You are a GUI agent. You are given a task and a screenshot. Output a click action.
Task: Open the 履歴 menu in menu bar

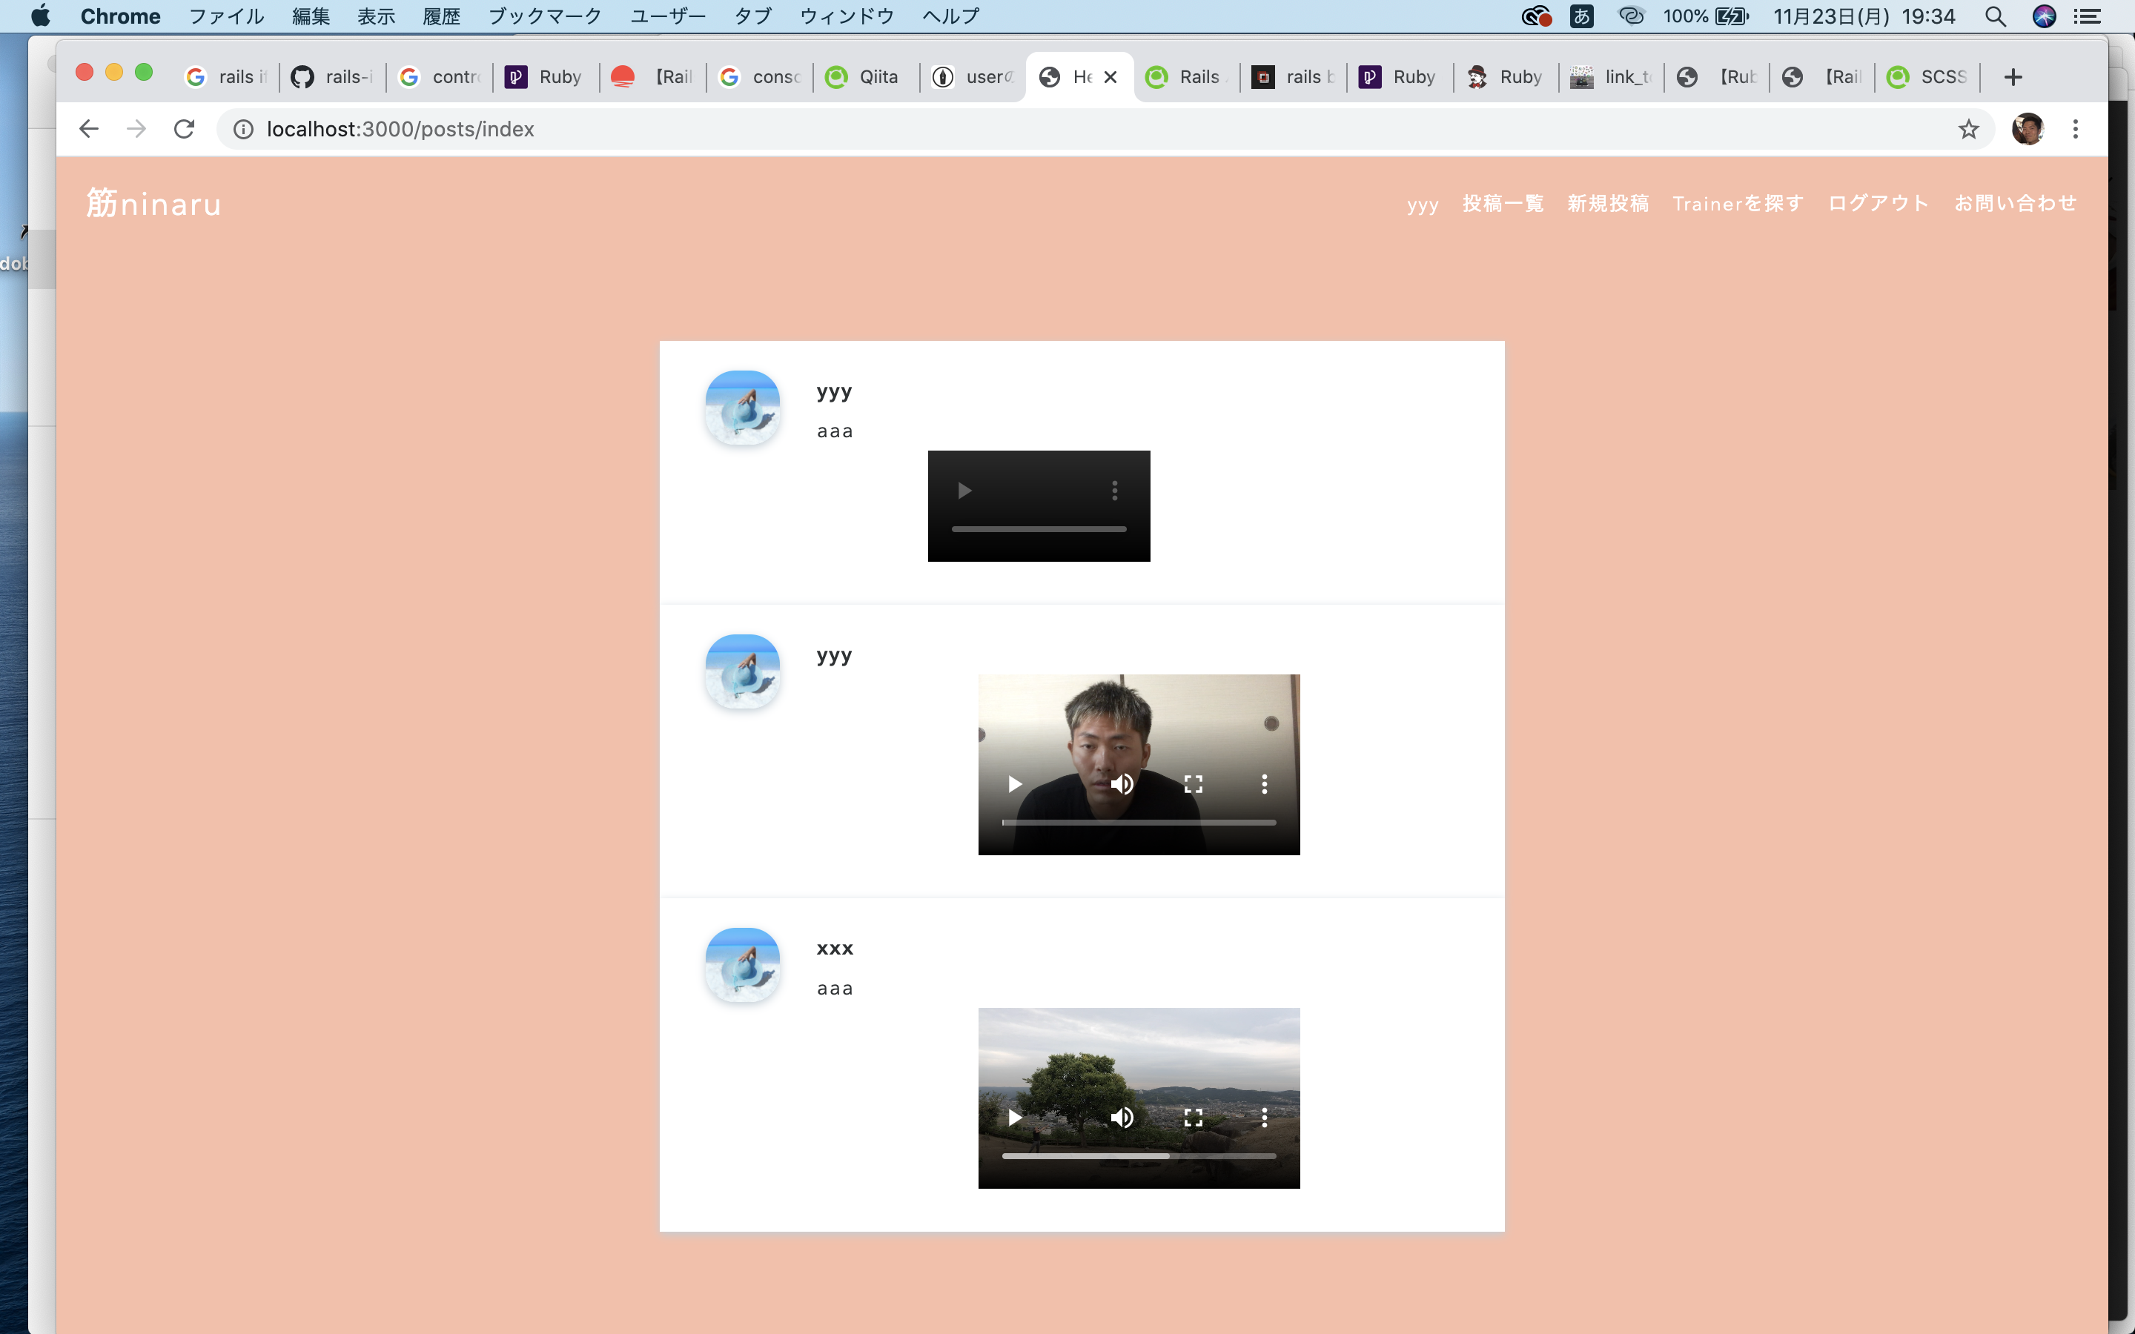pos(441,16)
